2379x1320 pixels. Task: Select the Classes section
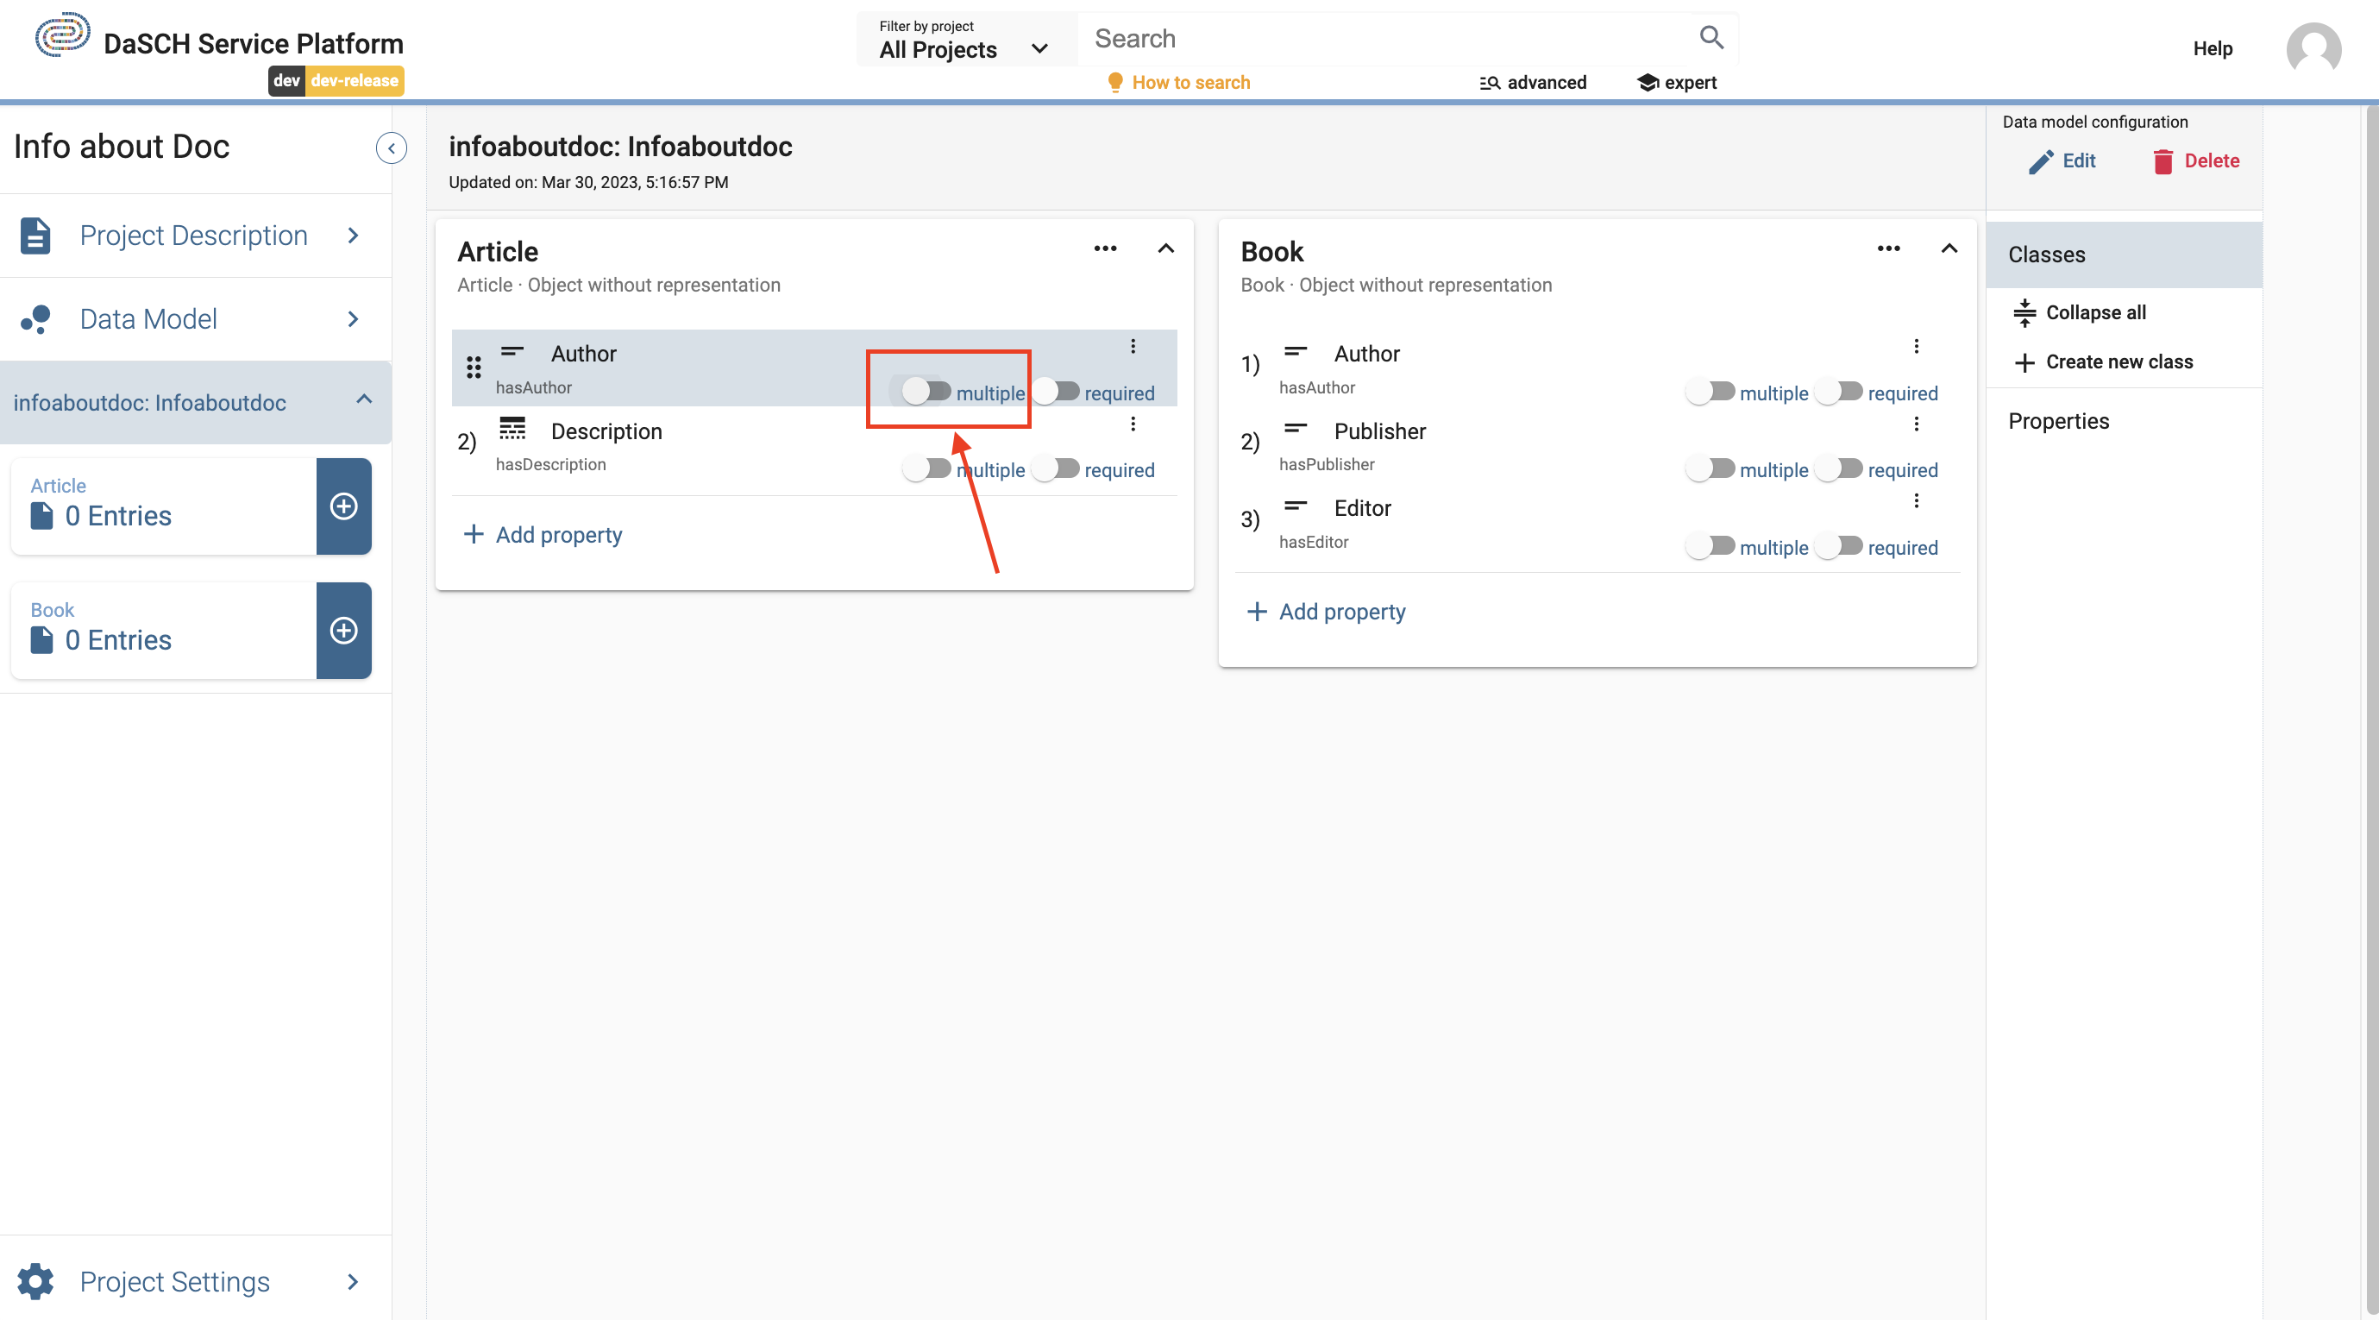point(2047,254)
